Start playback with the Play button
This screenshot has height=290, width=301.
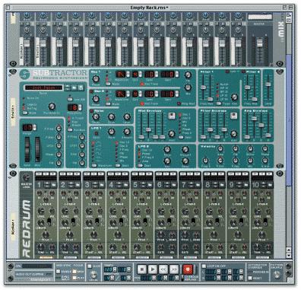pyautogui.click(x=153, y=269)
